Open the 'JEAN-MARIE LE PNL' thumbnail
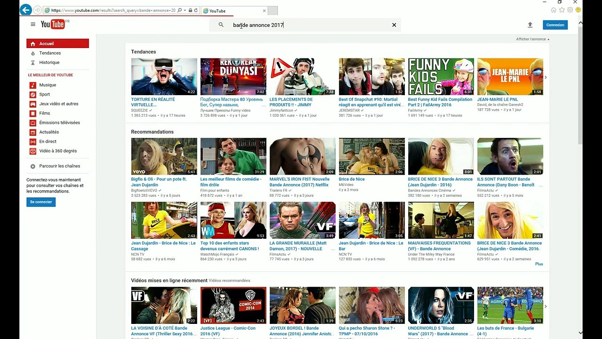602x339 pixels. pyautogui.click(x=510, y=77)
